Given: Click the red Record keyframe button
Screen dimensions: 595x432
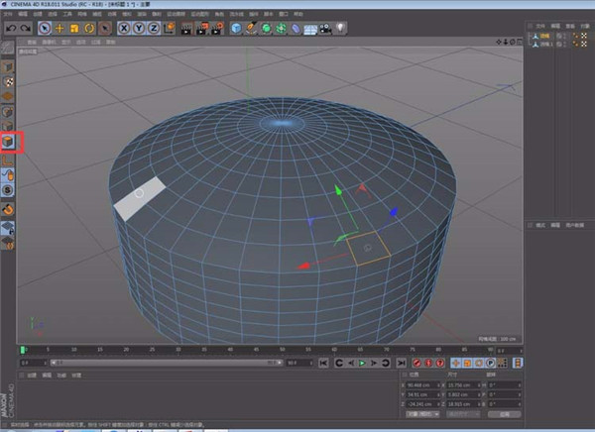Looking at the screenshot, I should point(416,364).
